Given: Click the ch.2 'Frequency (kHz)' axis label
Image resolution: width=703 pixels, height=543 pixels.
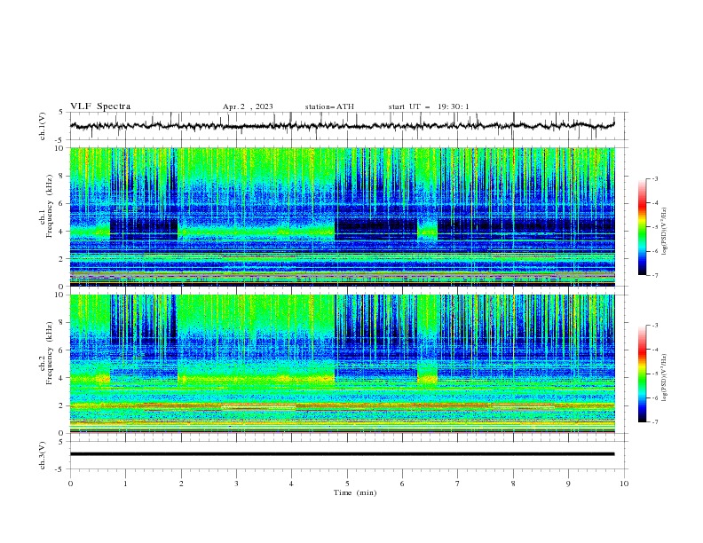Looking at the screenshot, I should pyautogui.click(x=49, y=352).
